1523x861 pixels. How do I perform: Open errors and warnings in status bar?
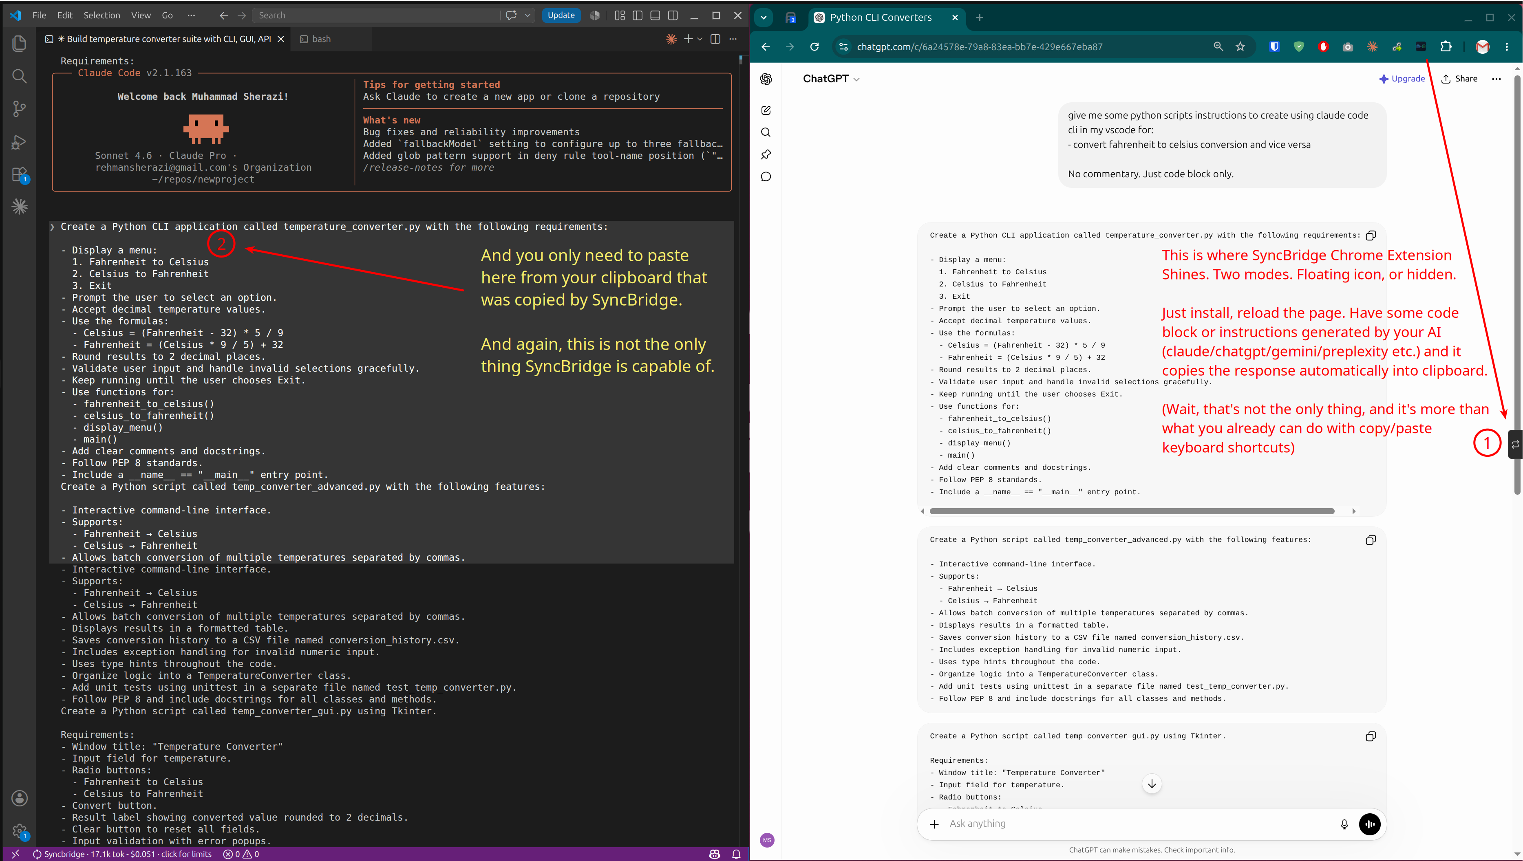(241, 854)
